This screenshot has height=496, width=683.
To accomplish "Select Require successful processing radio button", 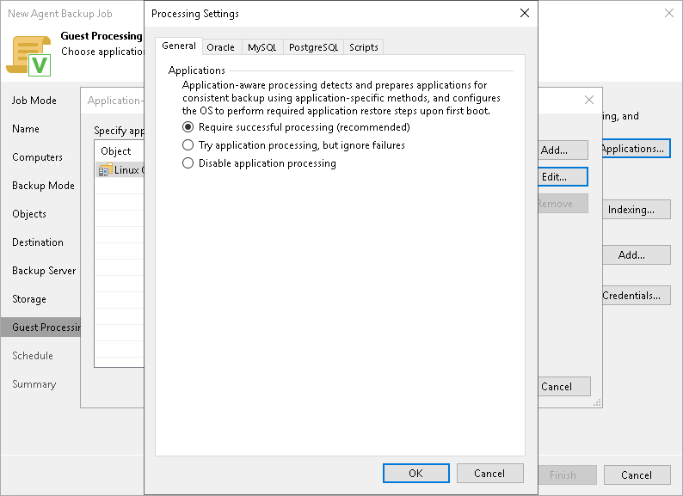I will click(188, 127).
